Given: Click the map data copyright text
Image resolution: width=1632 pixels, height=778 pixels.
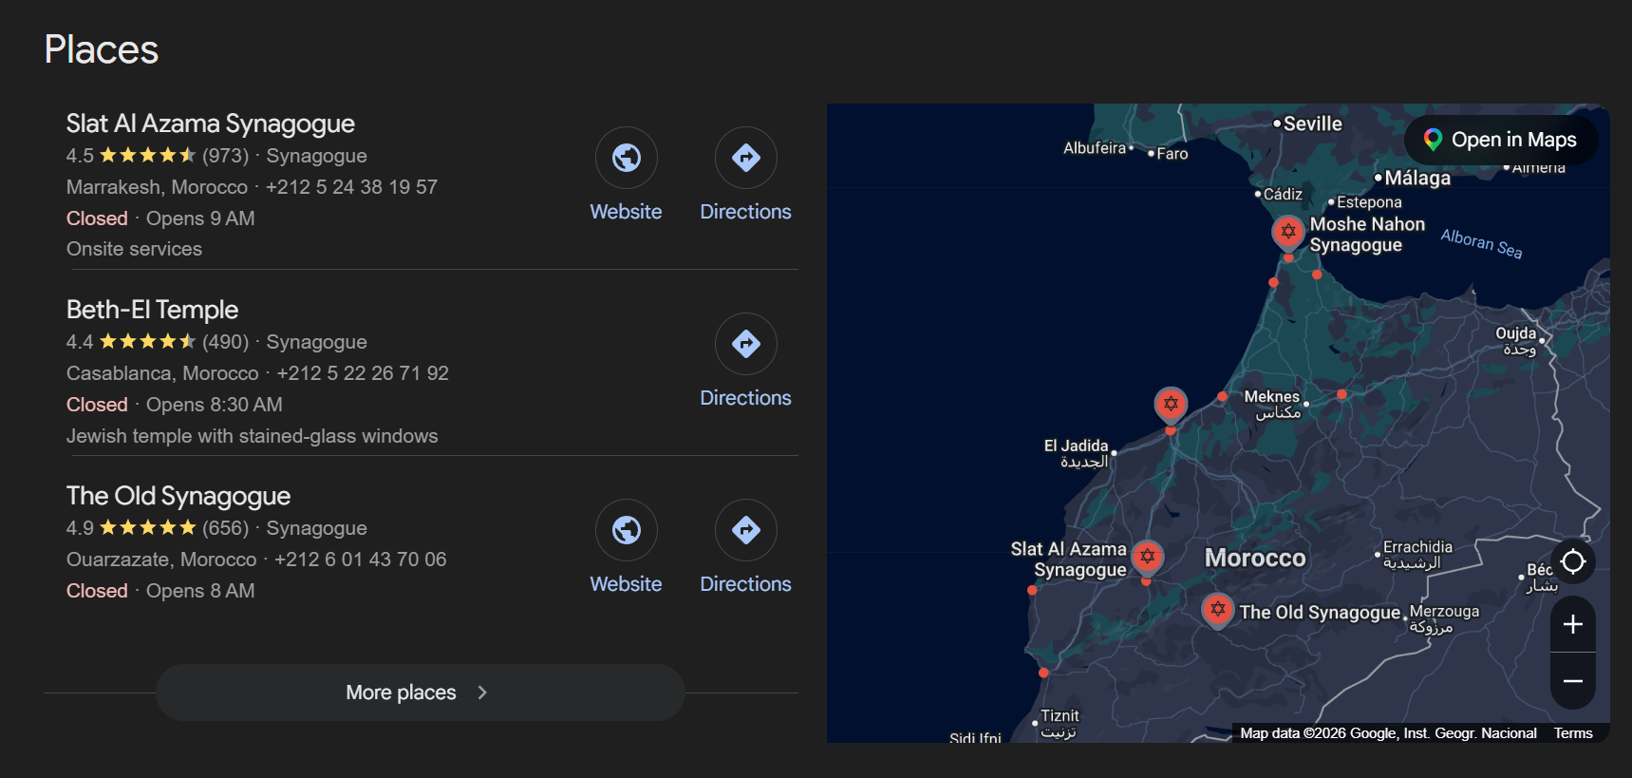Looking at the screenshot, I should [x=1388, y=733].
